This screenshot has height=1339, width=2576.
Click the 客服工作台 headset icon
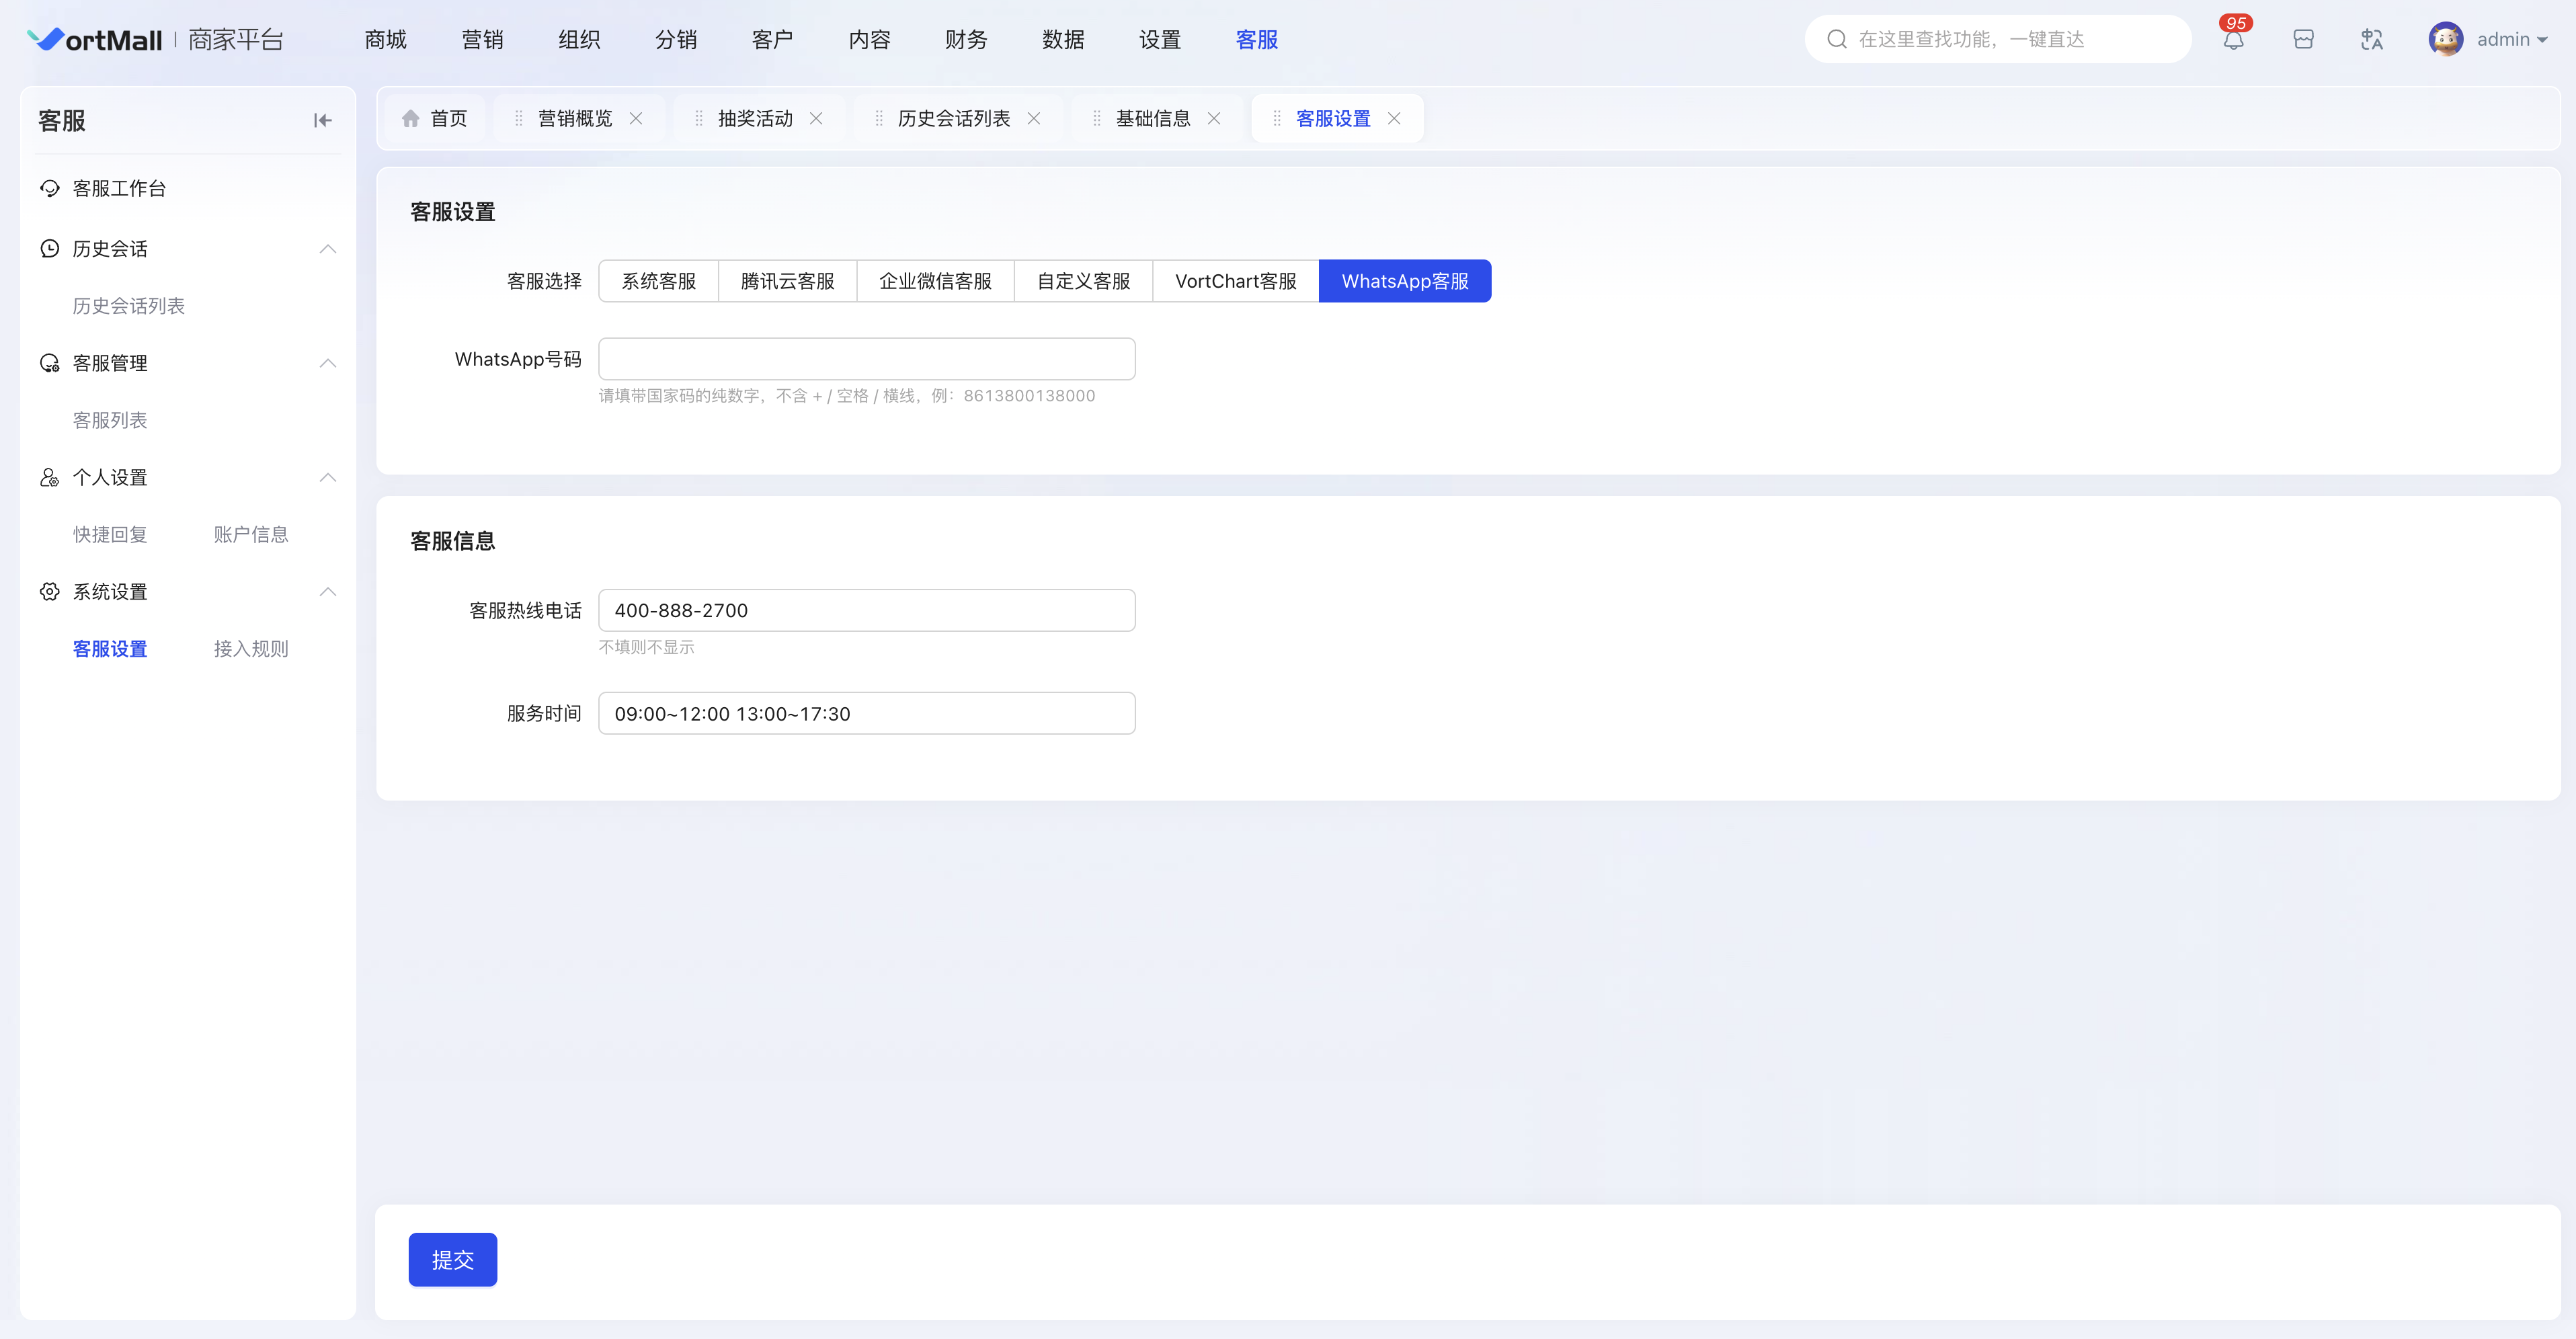pyautogui.click(x=49, y=188)
